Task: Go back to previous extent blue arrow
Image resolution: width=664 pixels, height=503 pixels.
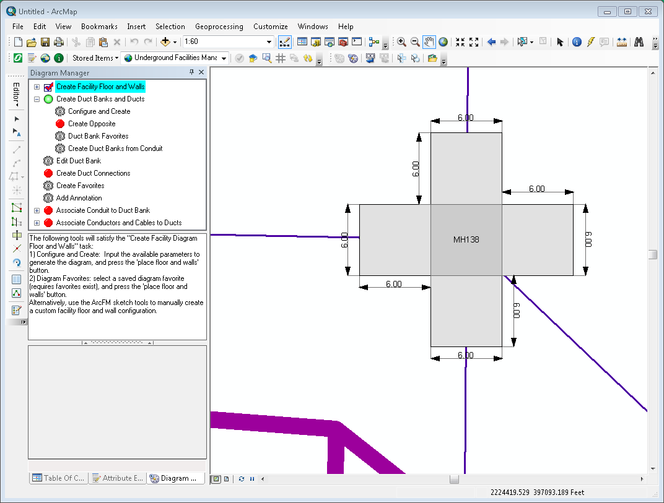Action: click(x=491, y=42)
